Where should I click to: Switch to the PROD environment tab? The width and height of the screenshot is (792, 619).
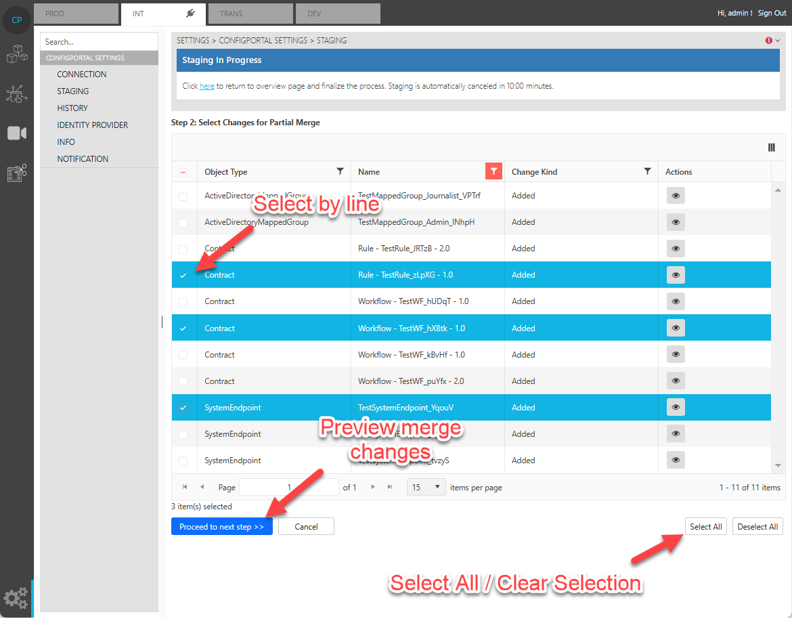76,14
